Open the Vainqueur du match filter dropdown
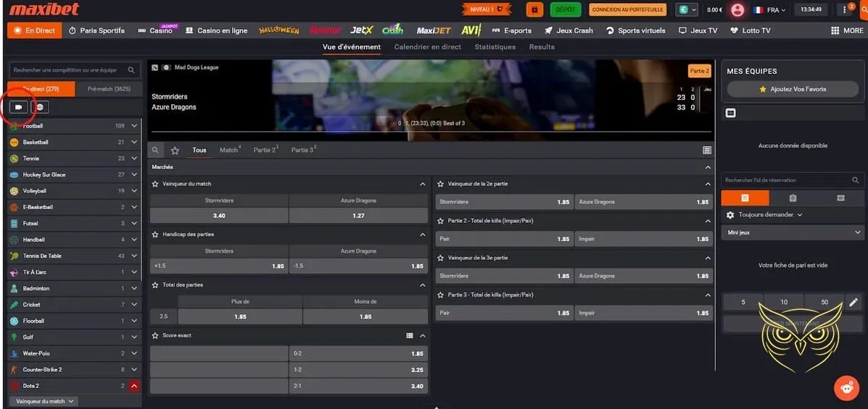 click(44, 401)
